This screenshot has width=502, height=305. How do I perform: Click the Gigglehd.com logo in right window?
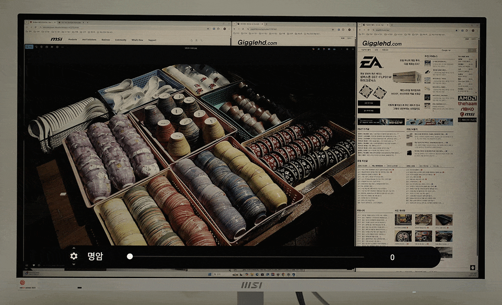382,44
